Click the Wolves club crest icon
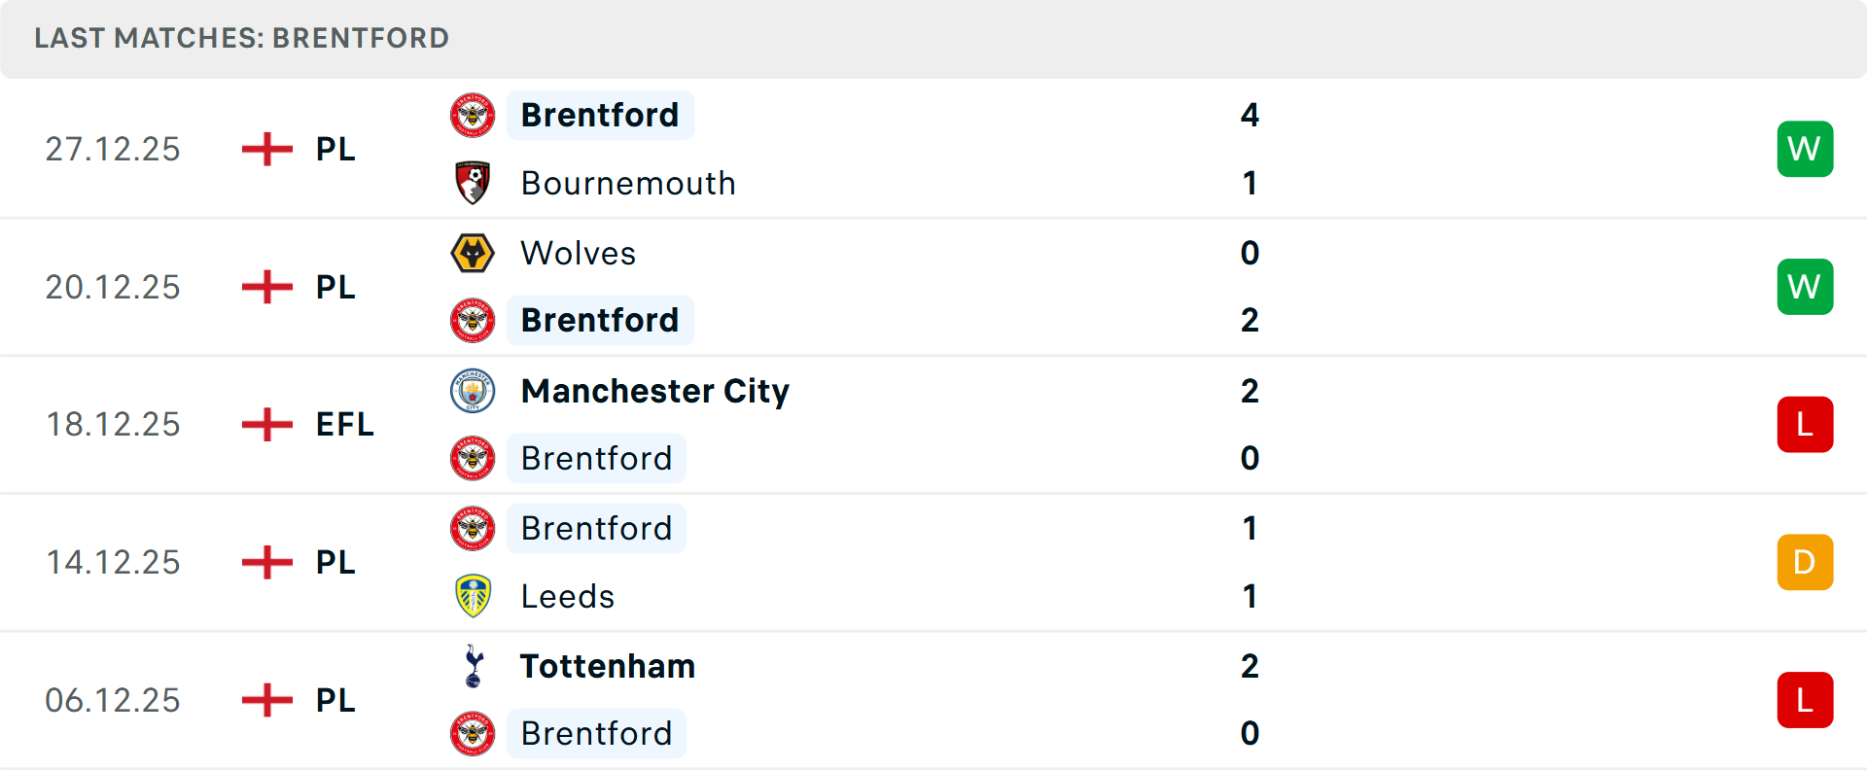 click(x=473, y=253)
